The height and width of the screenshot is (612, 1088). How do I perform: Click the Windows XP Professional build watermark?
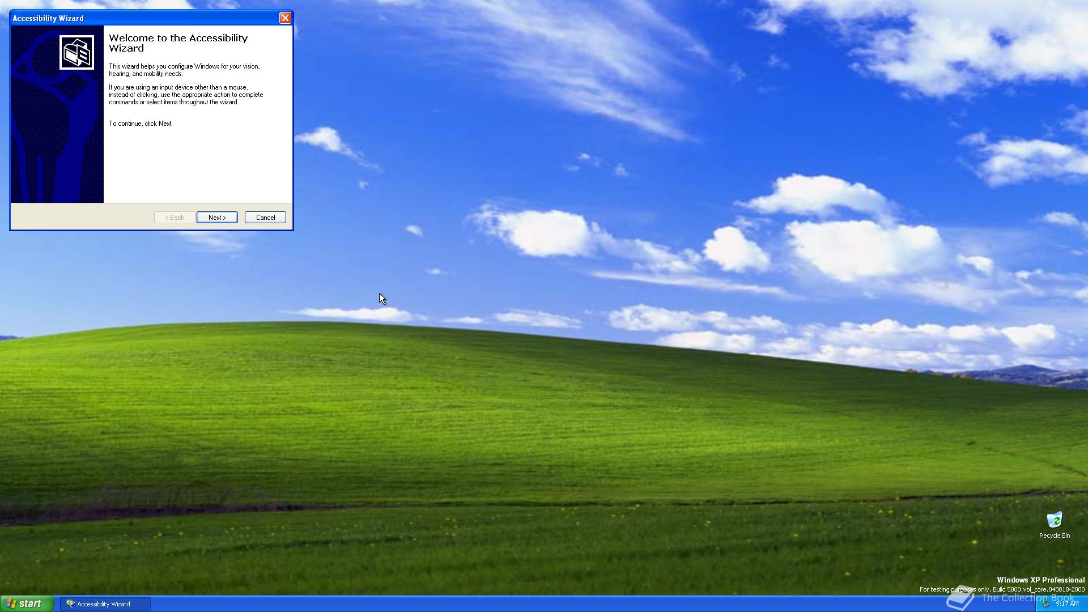[x=1040, y=580]
